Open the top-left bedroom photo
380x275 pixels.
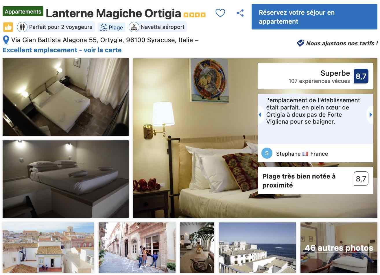coord(66,97)
